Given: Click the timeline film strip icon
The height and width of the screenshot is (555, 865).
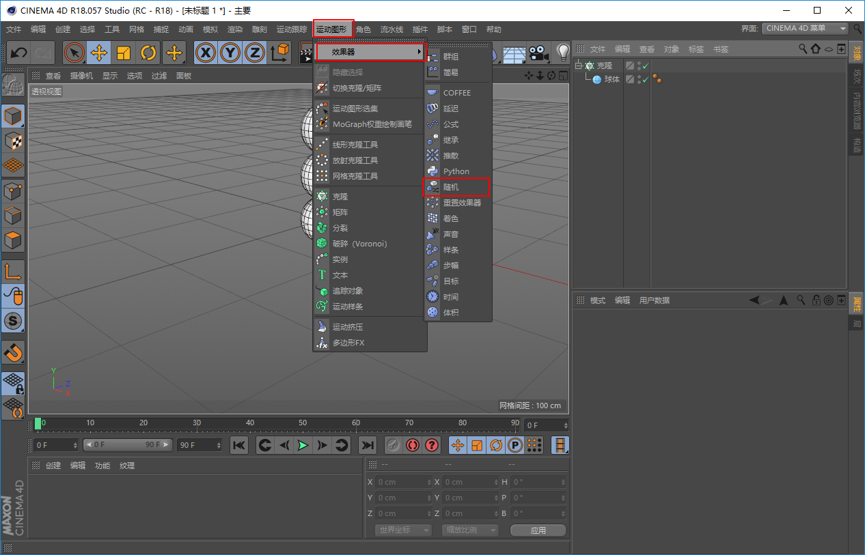Looking at the screenshot, I should [x=560, y=445].
